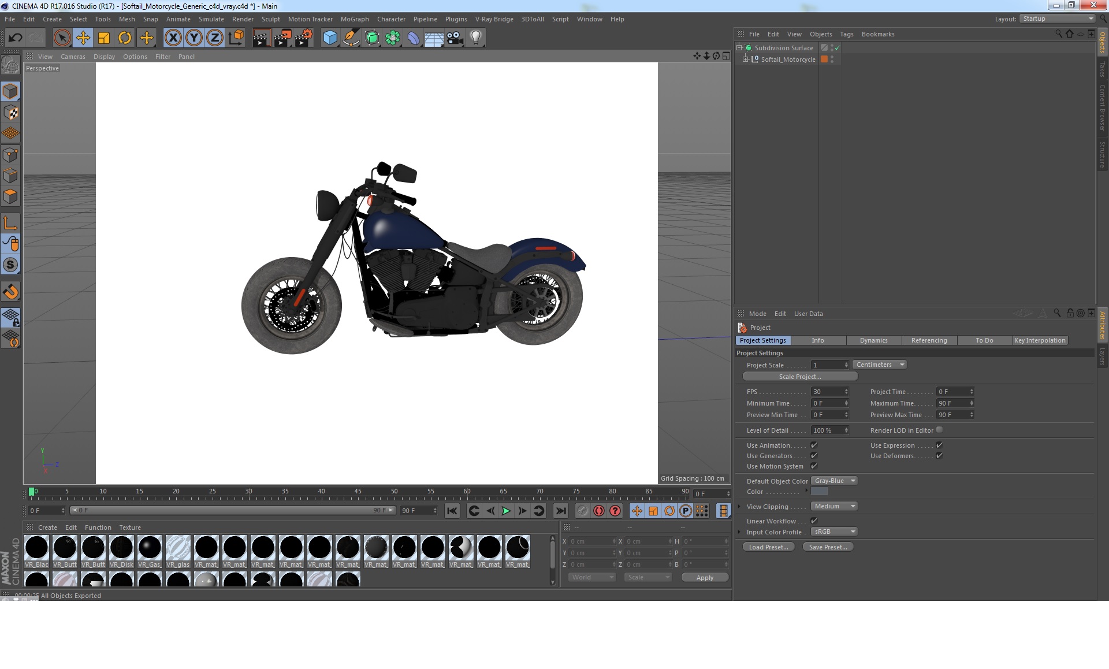
Task: Select the Rotate tool icon
Action: click(125, 38)
